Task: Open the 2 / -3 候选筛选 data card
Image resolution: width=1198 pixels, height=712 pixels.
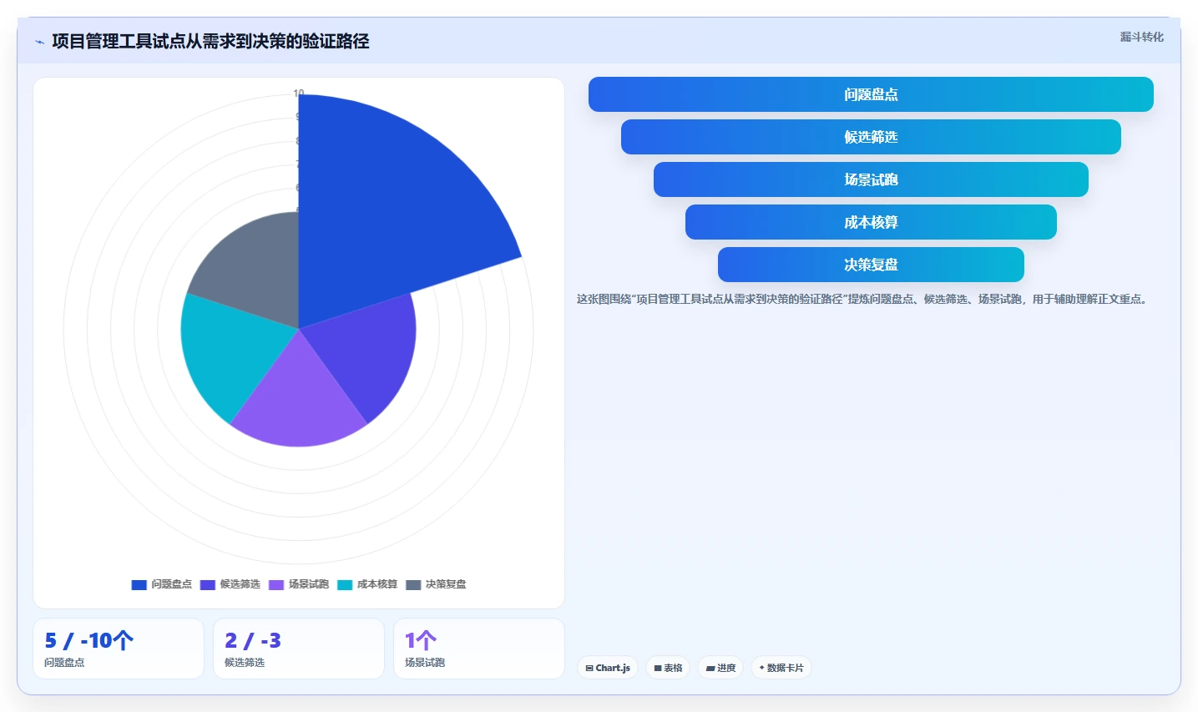Action: coord(299,649)
